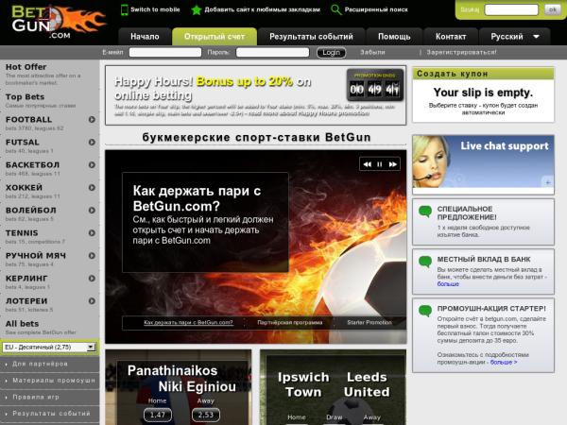Click the TENNIS category label
This screenshot has height=425, width=567.
point(22,232)
